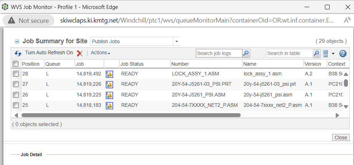This screenshot has width=354, height=165.
Task: Click the Close button
Action: [x=340, y=137]
